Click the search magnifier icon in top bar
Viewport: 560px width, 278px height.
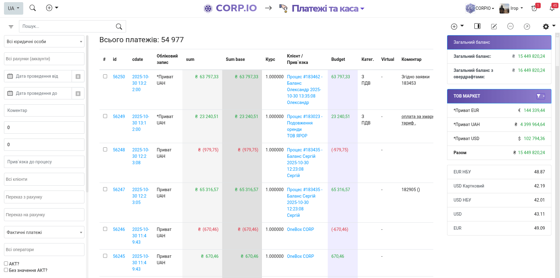pyautogui.click(x=33, y=8)
